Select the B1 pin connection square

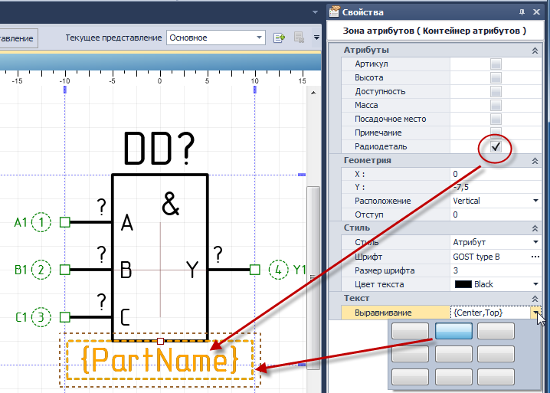click(65, 270)
